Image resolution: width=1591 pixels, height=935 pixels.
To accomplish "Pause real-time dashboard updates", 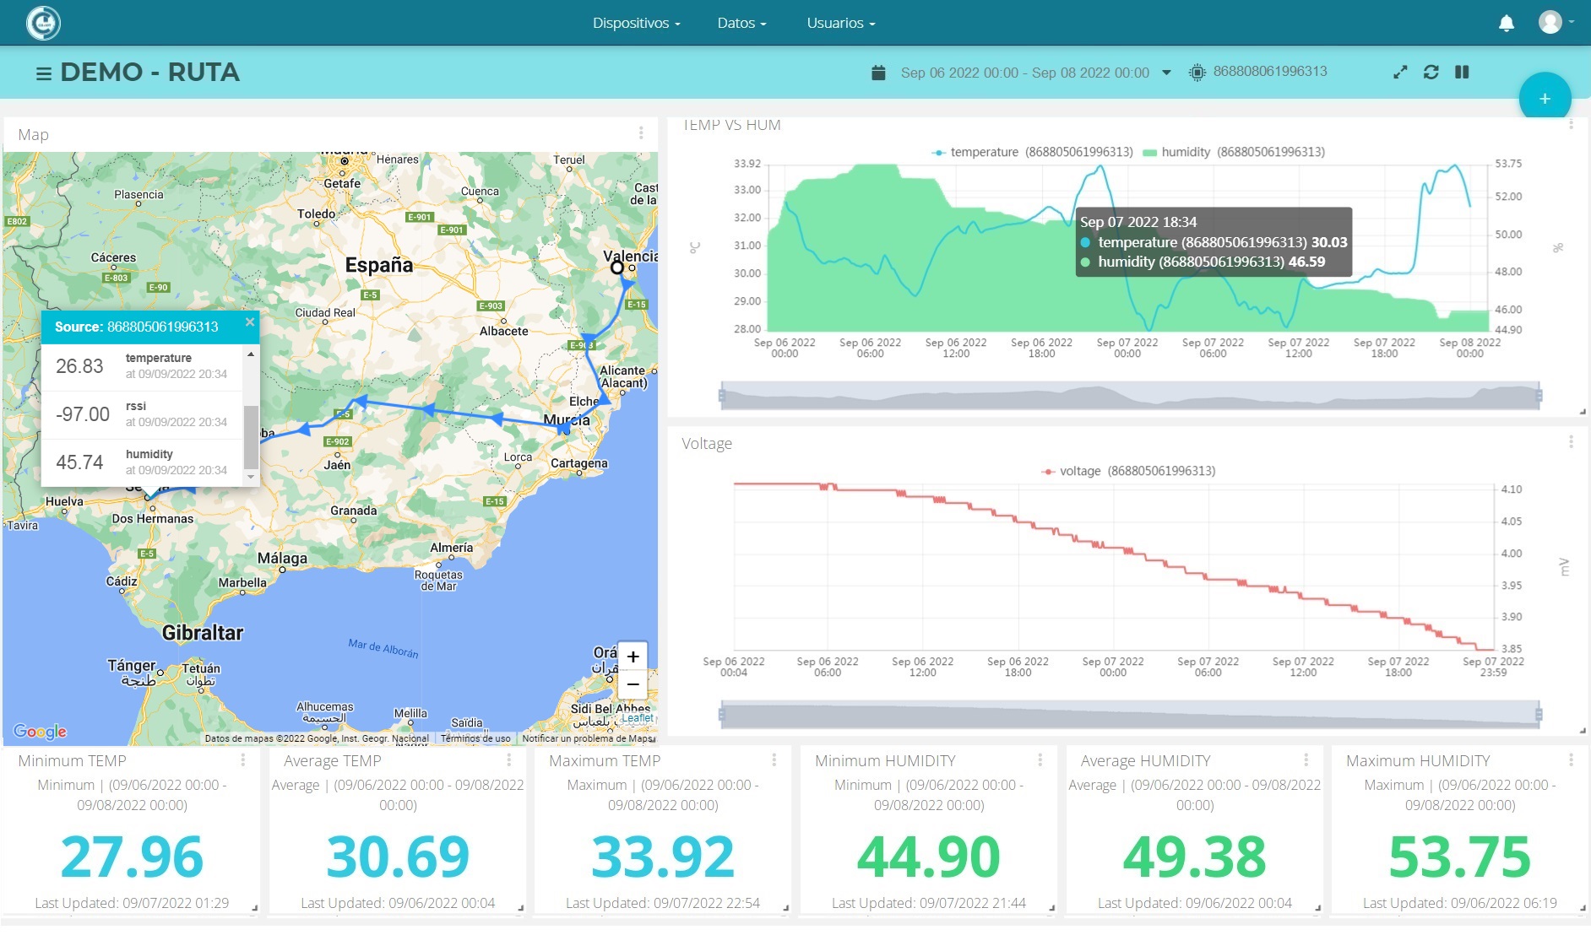I will coord(1462,73).
